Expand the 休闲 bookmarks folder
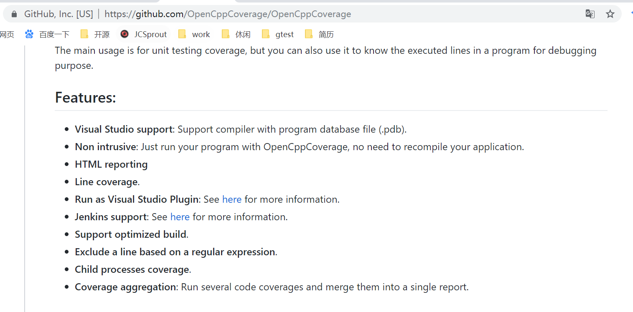The height and width of the screenshot is (312, 633). point(236,34)
